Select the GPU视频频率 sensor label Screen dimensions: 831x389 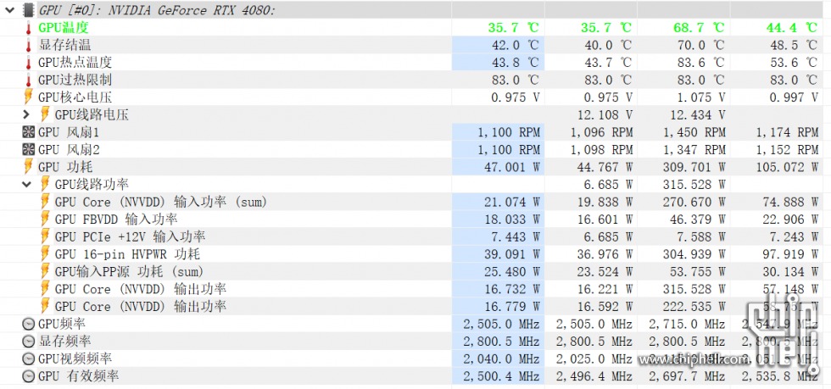pos(75,358)
